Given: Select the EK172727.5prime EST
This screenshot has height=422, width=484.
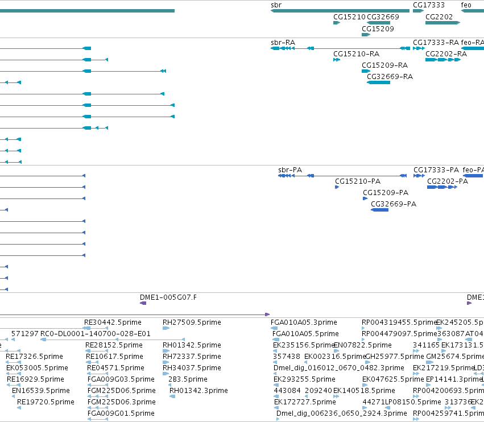Looking at the screenshot, I should coord(276,408).
